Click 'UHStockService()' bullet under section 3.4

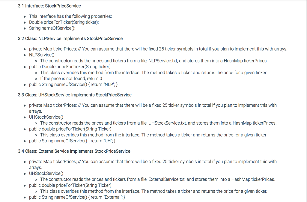46,174
